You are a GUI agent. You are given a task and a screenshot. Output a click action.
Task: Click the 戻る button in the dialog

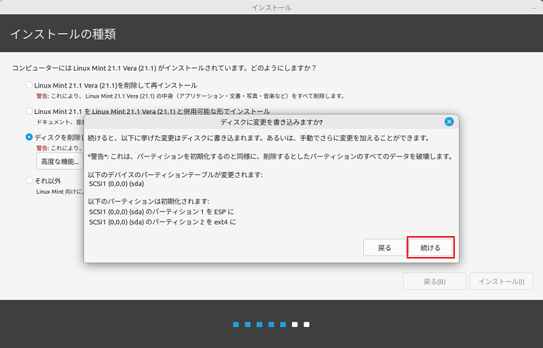coord(384,248)
